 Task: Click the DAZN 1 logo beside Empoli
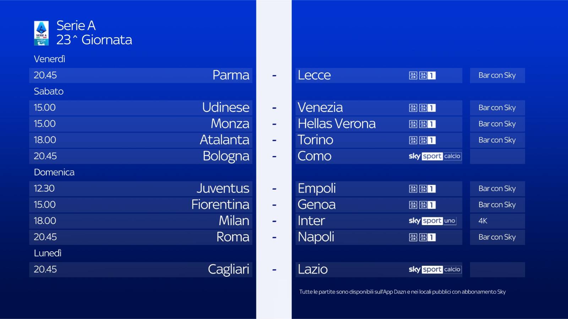422,189
